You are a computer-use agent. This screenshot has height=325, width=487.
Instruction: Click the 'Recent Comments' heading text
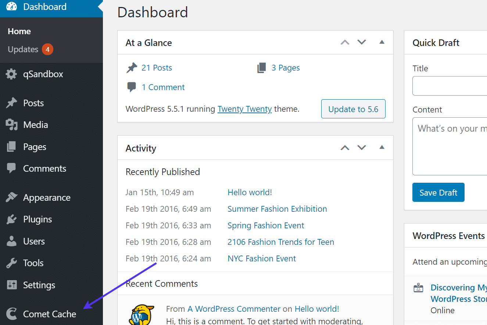162,284
